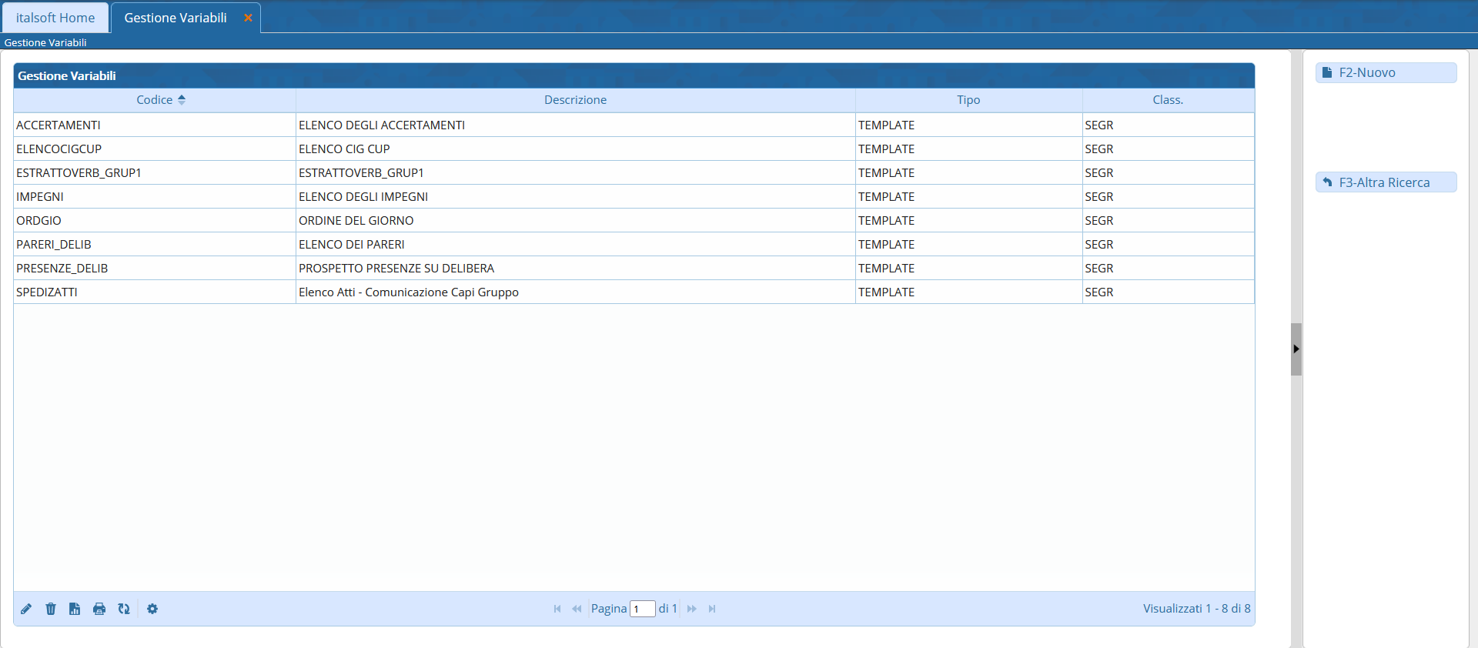
Task: Click the F3-Altra Ricerca button
Action: 1386,182
